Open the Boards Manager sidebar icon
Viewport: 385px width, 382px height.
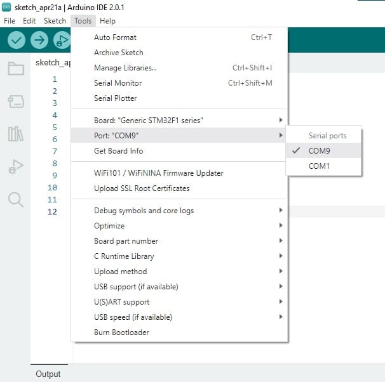(16, 102)
